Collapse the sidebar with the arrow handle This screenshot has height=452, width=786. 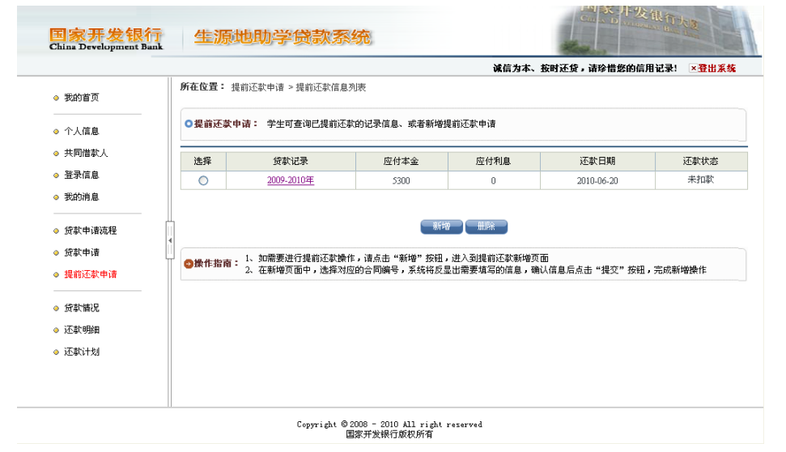(x=170, y=240)
